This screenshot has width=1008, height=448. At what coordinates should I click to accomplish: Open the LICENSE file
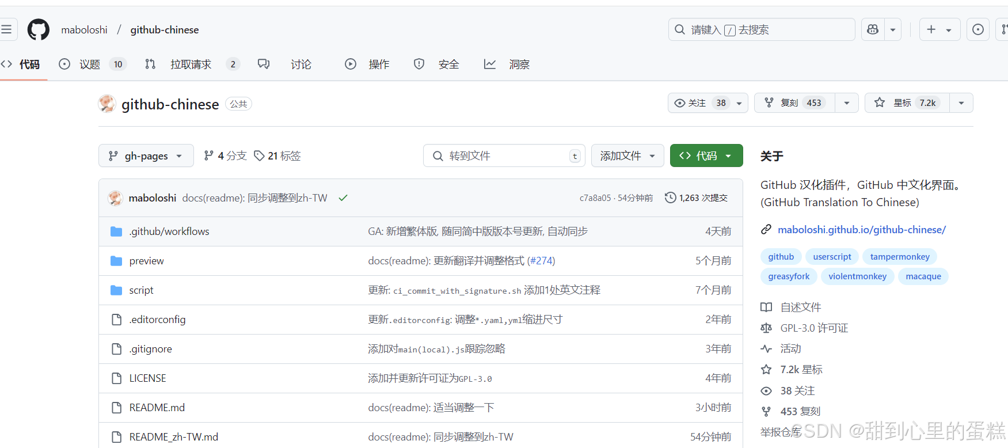(148, 378)
